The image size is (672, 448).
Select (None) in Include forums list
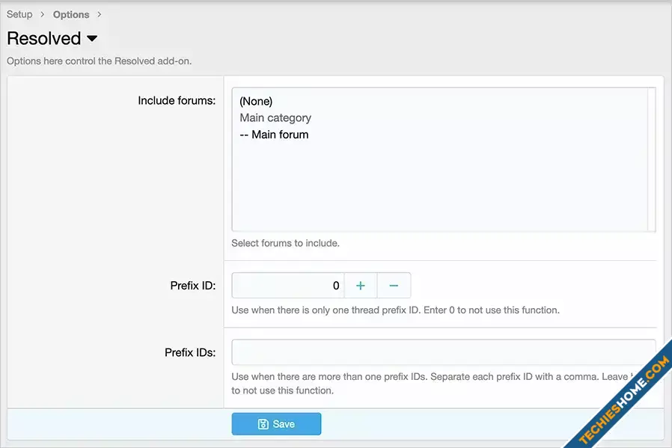pos(256,101)
